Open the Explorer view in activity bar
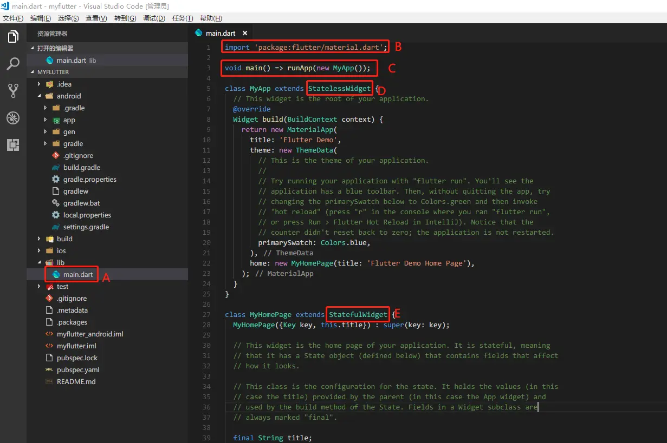The image size is (667, 443). coord(13,37)
